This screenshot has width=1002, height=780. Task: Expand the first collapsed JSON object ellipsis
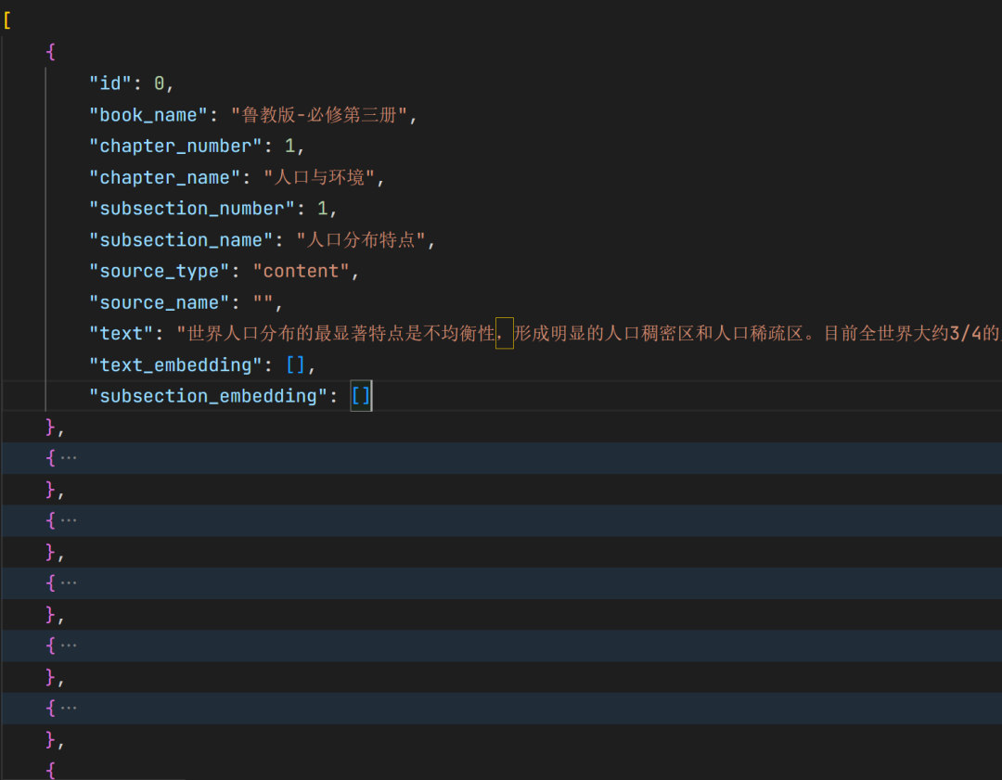(69, 458)
